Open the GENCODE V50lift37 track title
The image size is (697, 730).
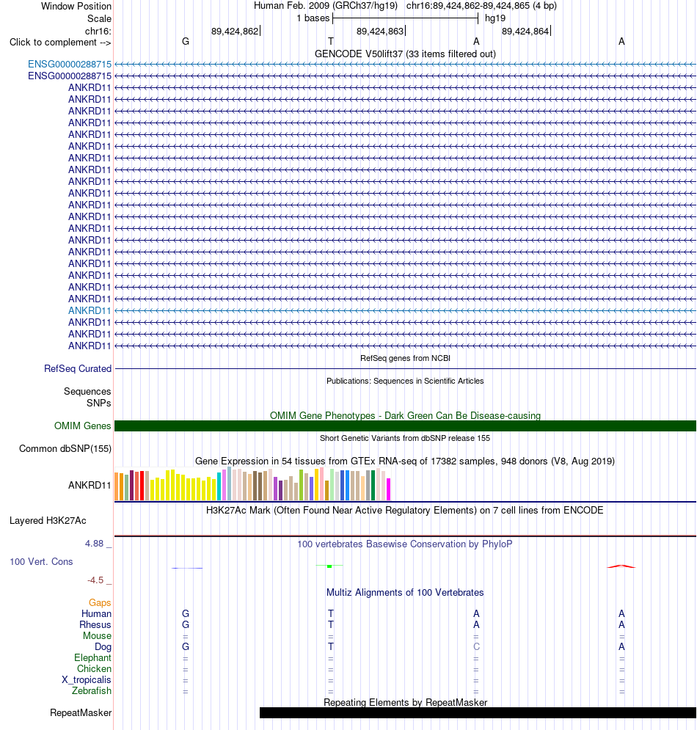tap(405, 54)
